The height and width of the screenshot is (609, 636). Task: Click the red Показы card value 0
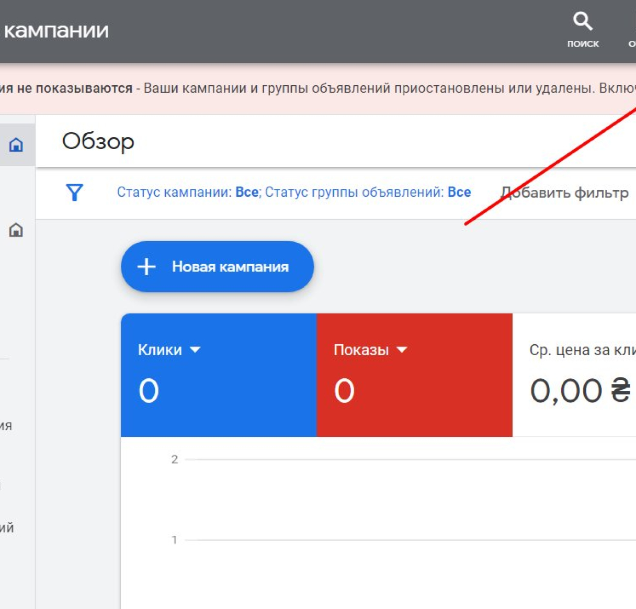point(344,391)
